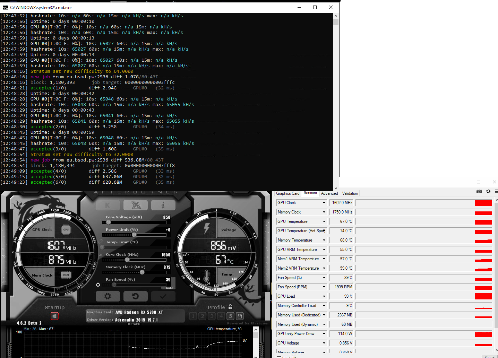This screenshot has width=498, height=358.
Task: Click the Power Limit slider handle
Action: coord(134,235)
